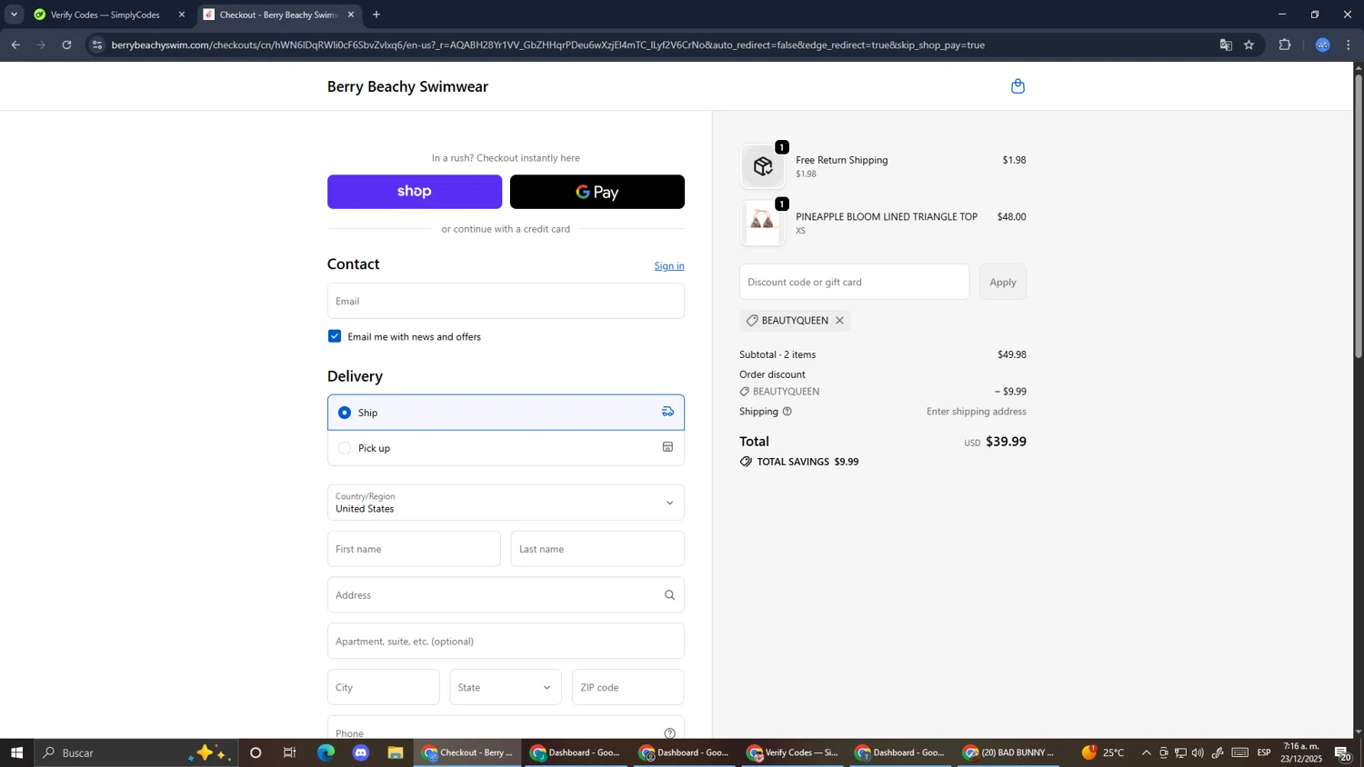The height and width of the screenshot is (767, 1364).
Task: Click the shipping truck icon
Action: pyautogui.click(x=667, y=412)
